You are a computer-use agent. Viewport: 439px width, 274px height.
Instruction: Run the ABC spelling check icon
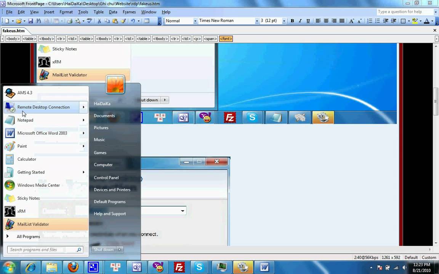89,21
